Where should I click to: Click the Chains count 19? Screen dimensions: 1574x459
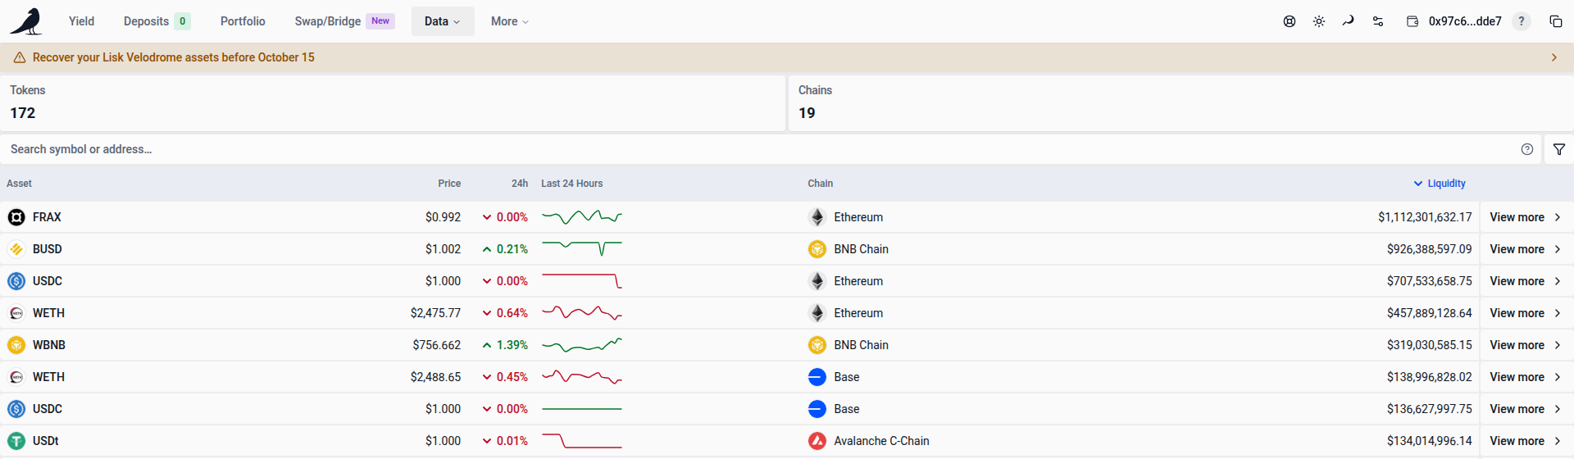click(807, 113)
